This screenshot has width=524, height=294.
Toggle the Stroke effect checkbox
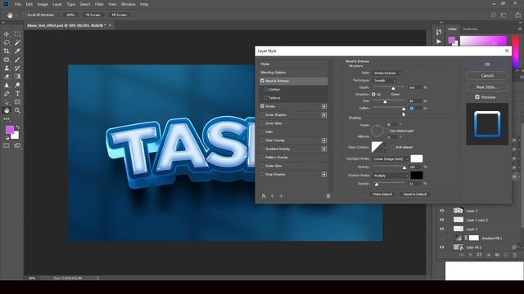click(262, 106)
